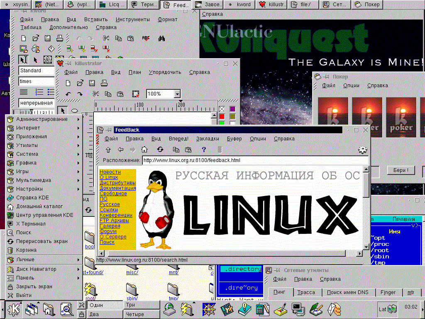Insert table row with KWord toolbar icon
This screenshot has width=425, height=319.
[70, 49]
